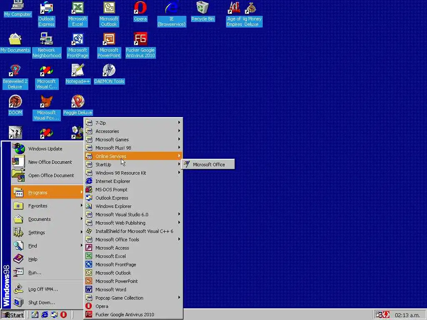Image resolution: width=427 pixels, height=320 pixels.
Task: Launch Microsoft Access from Programs menu
Action: (x=133, y=248)
